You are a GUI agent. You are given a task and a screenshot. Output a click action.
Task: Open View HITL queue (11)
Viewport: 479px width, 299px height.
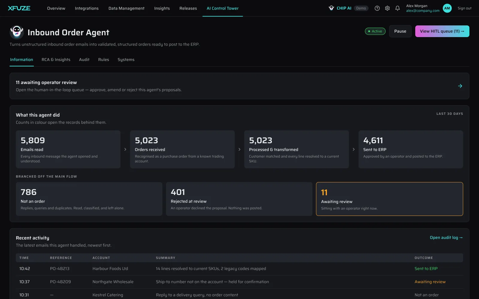pyautogui.click(x=442, y=31)
